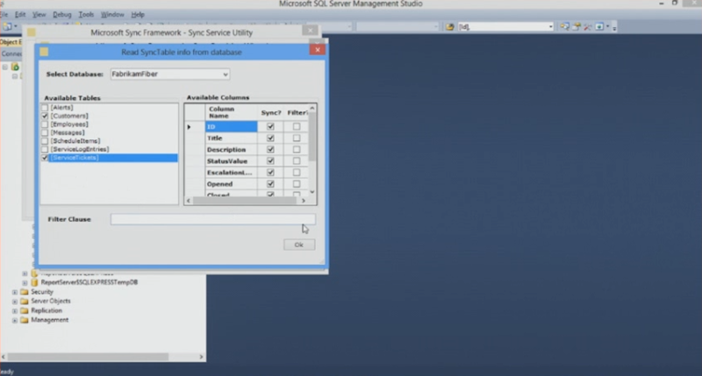Click the second icon right of the [Id] combo
The width and height of the screenshot is (702, 376).
[577, 27]
